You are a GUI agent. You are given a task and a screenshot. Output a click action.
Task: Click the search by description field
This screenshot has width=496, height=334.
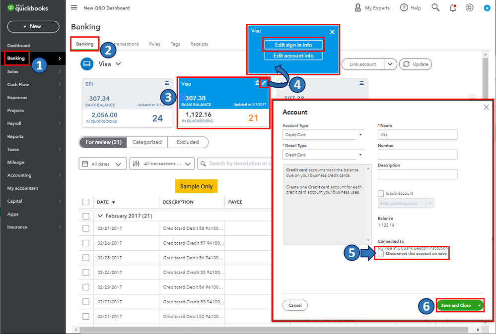235,164
